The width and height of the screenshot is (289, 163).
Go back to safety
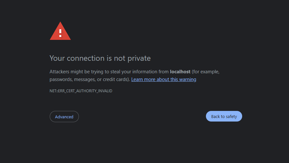(224, 116)
